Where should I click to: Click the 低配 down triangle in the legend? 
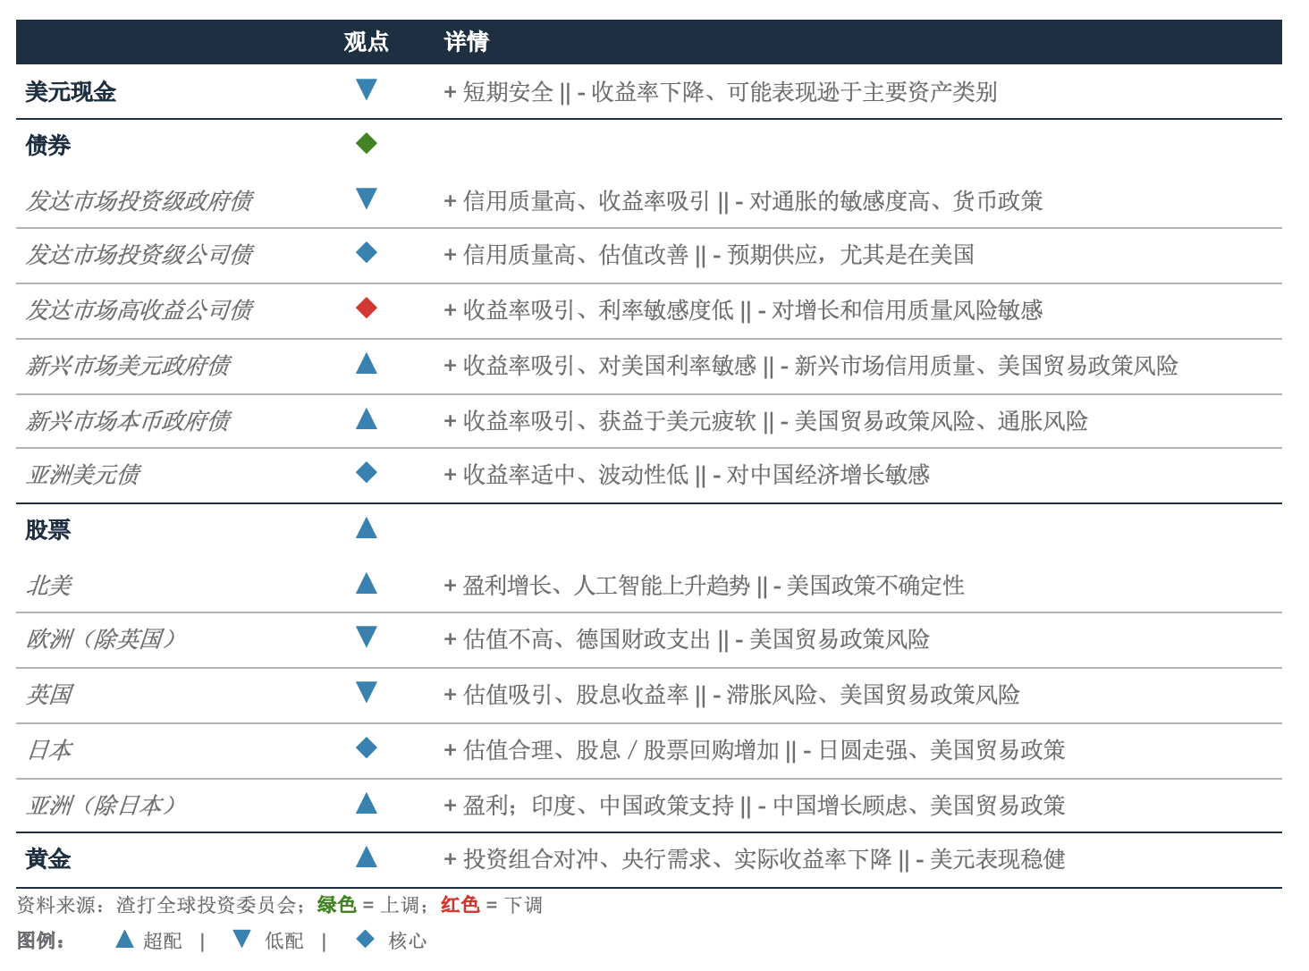[241, 939]
